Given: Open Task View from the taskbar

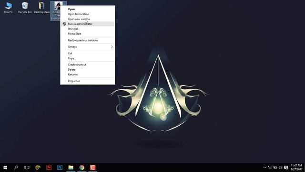Looking at the screenshot, I should click(x=27, y=168).
